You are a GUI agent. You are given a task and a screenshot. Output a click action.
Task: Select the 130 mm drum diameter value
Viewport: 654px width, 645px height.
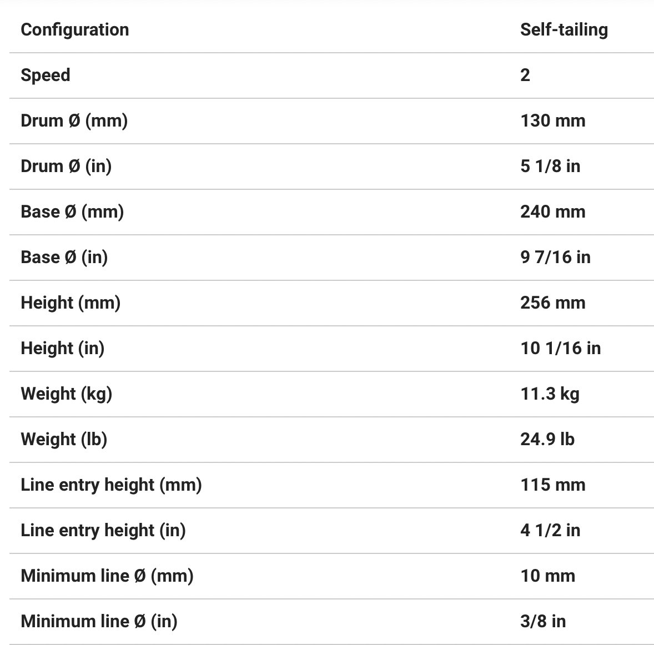pyautogui.click(x=552, y=120)
